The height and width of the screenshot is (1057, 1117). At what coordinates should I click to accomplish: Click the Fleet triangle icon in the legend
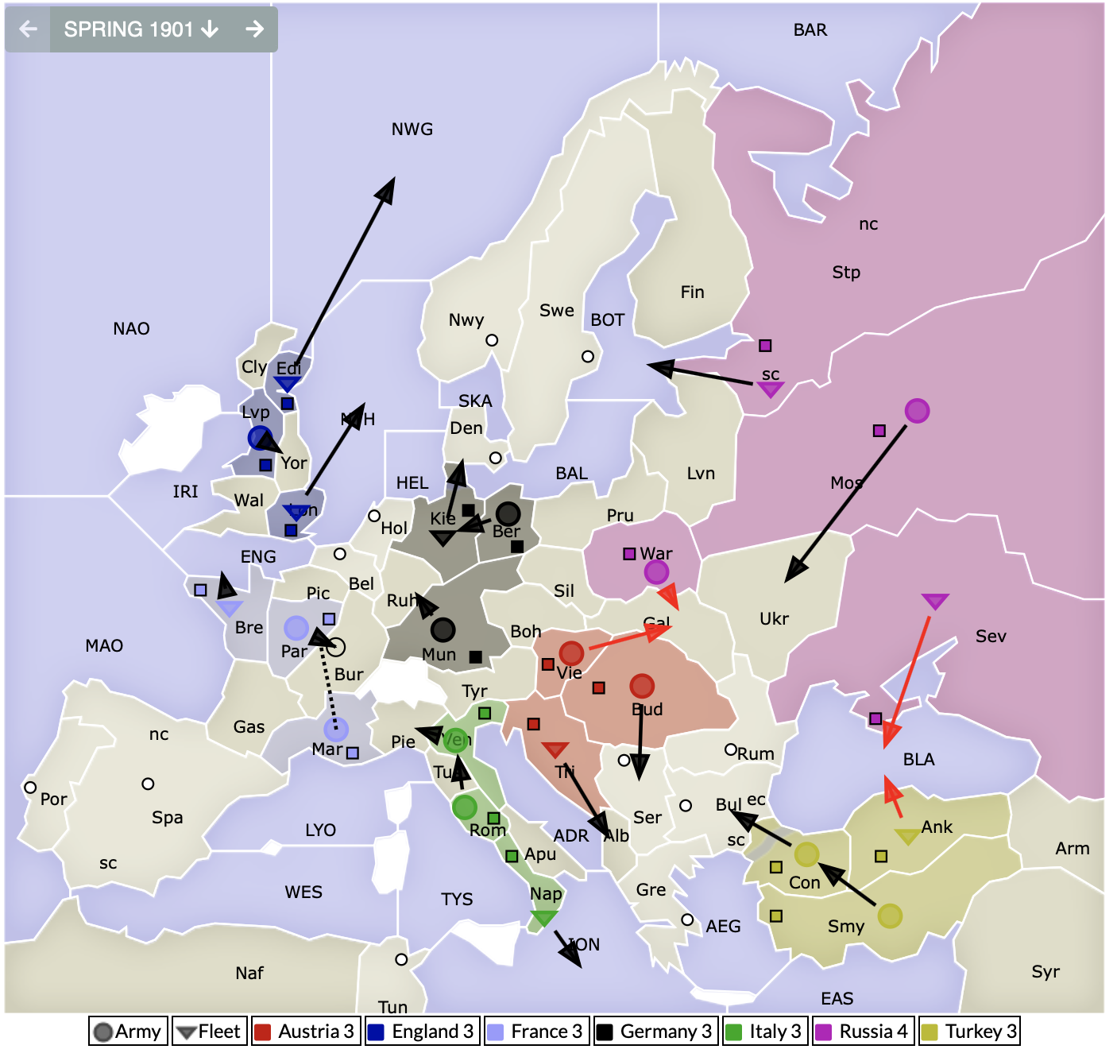186,1033
